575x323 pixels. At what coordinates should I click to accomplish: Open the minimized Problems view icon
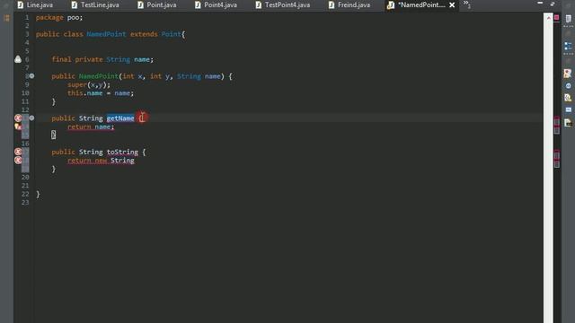pyautogui.click(x=568, y=74)
